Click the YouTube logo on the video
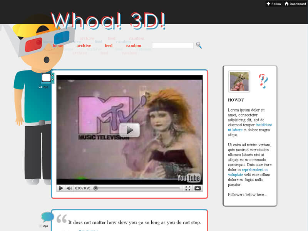The width and height of the screenshot is (308, 231). (x=189, y=178)
